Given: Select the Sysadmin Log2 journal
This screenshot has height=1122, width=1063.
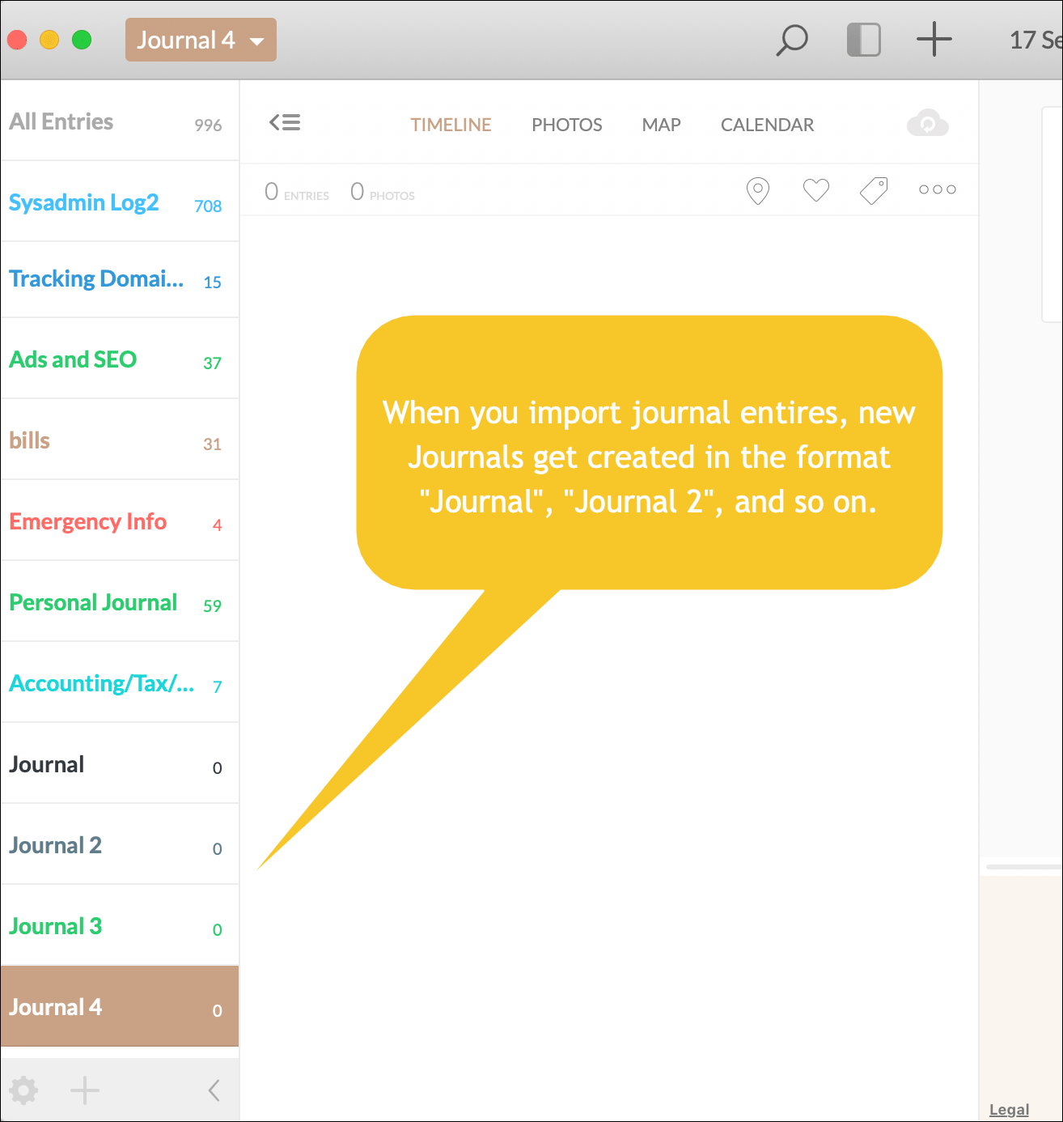Looking at the screenshot, I should click(x=84, y=202).
